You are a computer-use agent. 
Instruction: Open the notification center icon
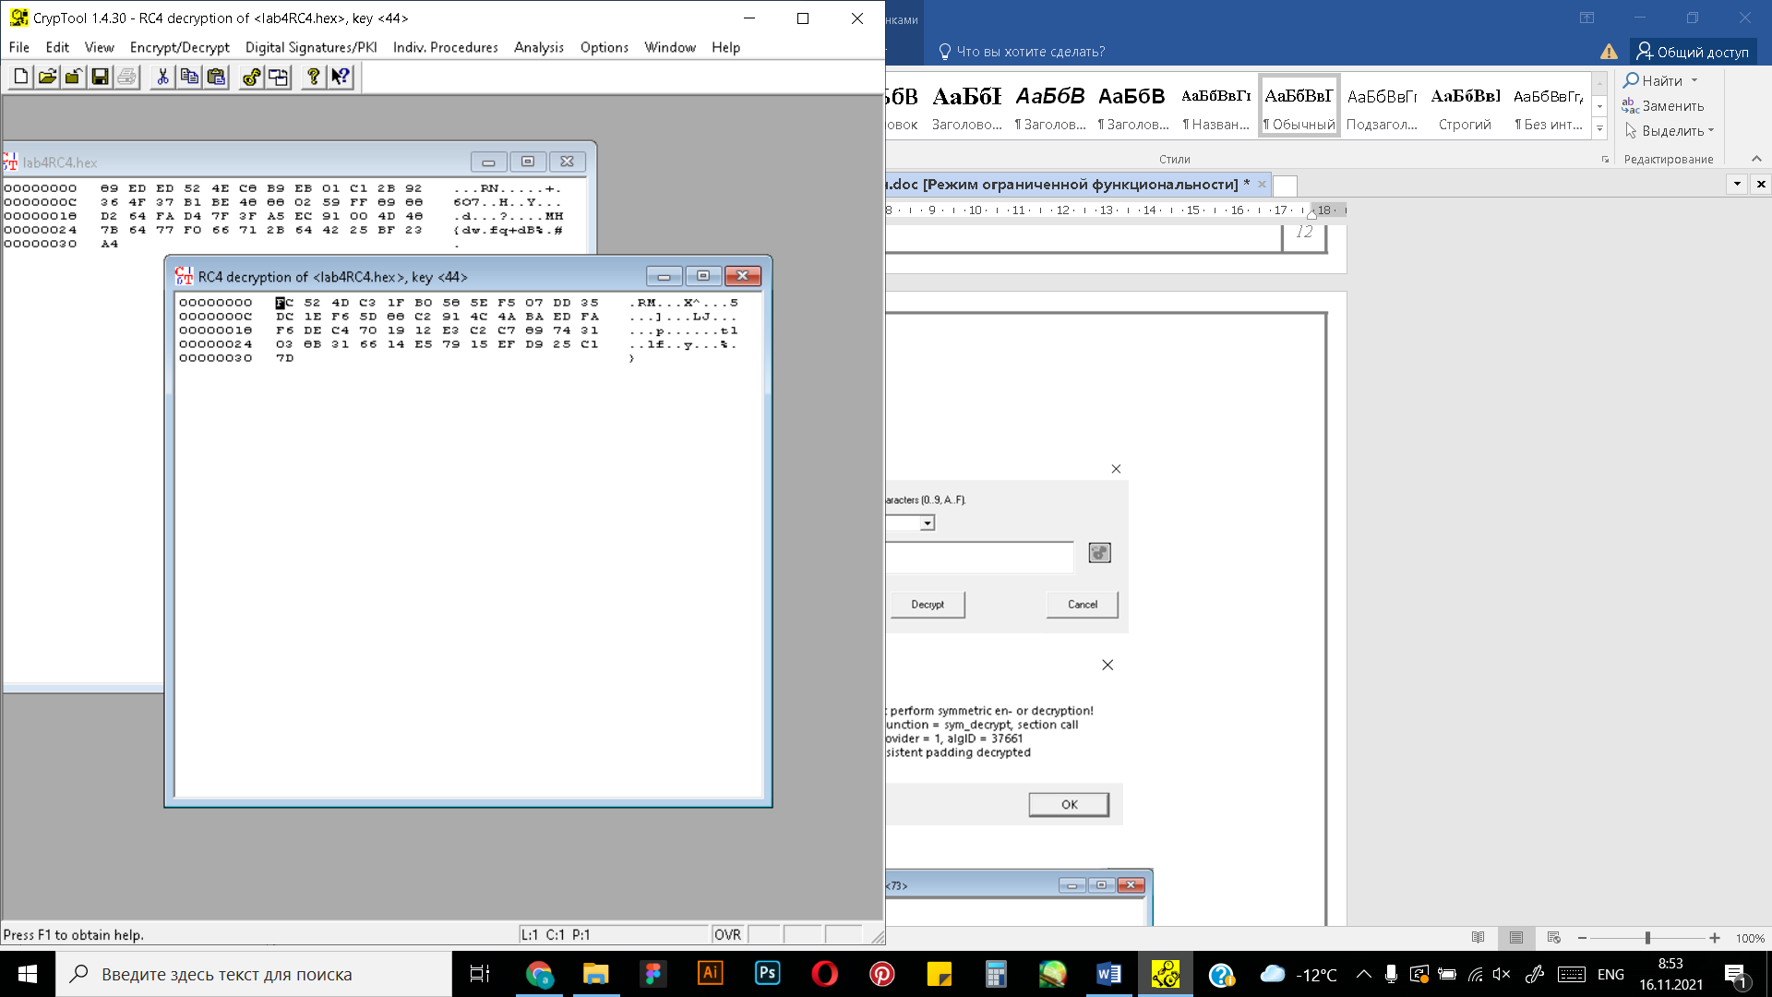(1736, 975)
